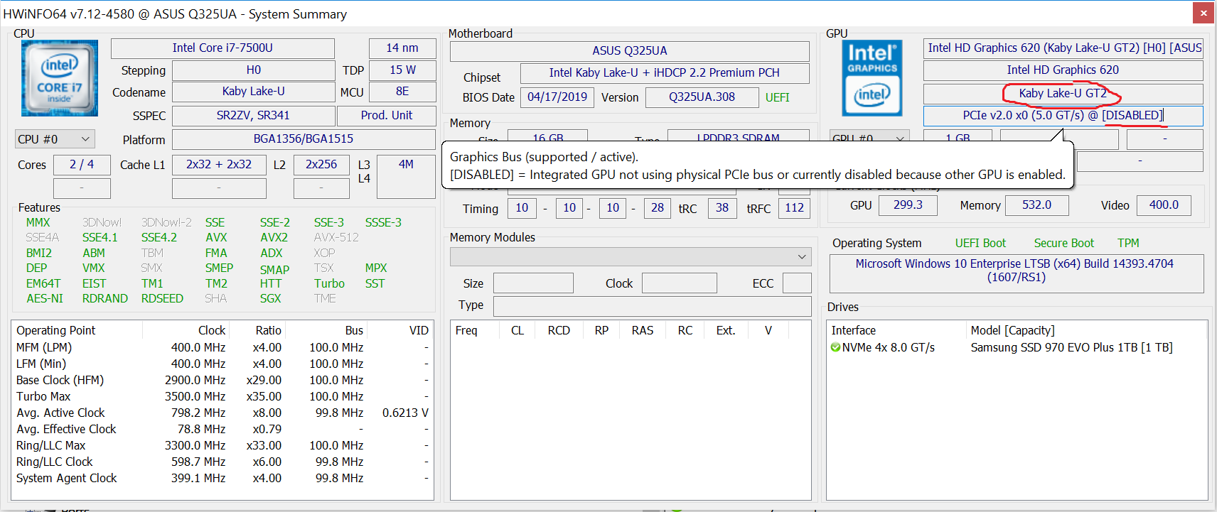Image resolution: width=1217 pixels, height=512 pixels.
Task: Expand the Memory Modules dropdown list
Action: coord(631,256)
